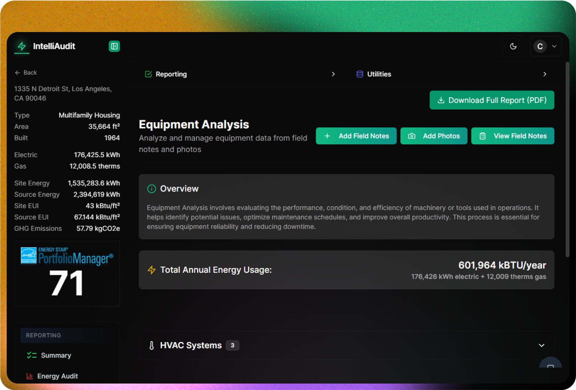576x390 pixels.
Task: Collapse the sidebar with the panel icon
Action: (114, 46)
